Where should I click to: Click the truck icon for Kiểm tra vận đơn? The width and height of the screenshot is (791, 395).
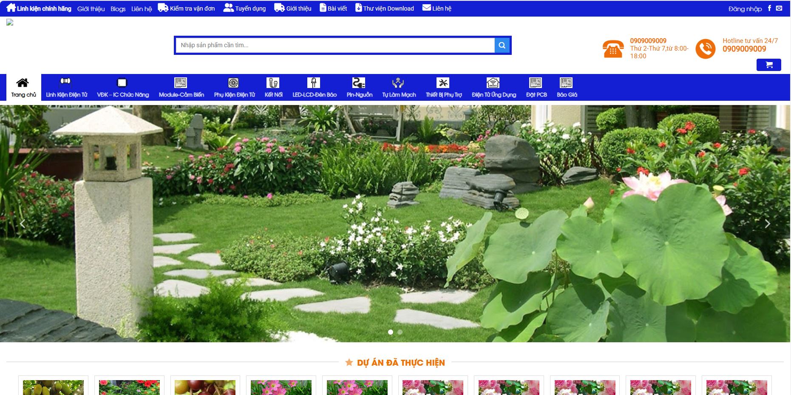pos(163,8)
